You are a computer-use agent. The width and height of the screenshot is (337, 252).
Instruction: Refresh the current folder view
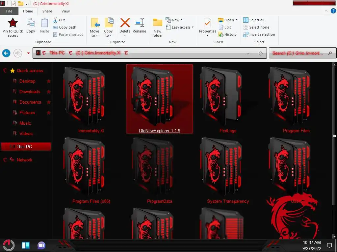[261, 53]
